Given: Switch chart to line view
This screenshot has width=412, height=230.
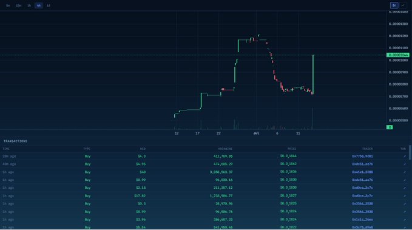Looking at the screenshot, I should tap(402, 5).
